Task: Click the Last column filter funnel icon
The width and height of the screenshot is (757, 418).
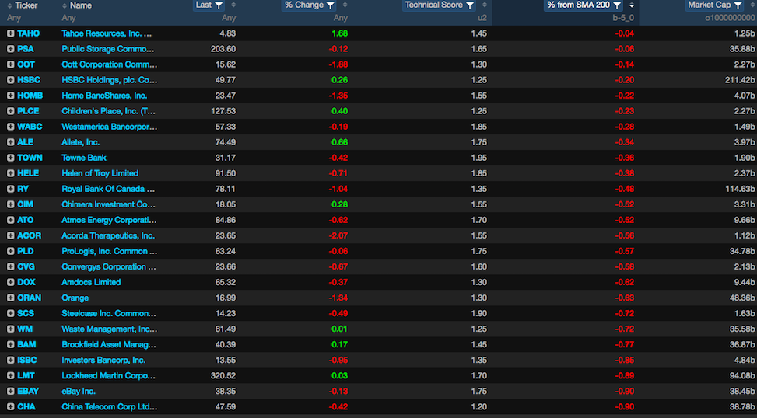Action: tap(219, 5)
